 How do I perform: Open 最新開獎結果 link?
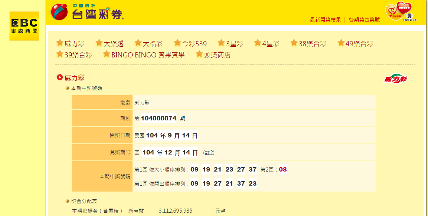tap(326, 20)
